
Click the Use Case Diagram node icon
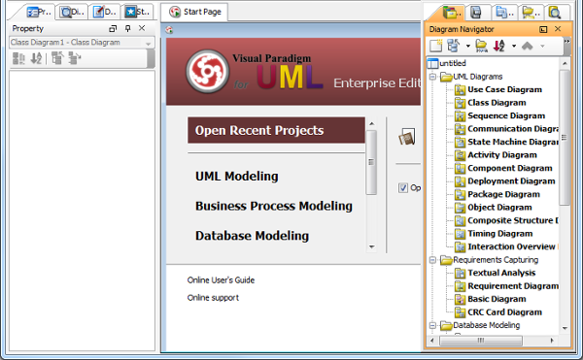[461, 90]
